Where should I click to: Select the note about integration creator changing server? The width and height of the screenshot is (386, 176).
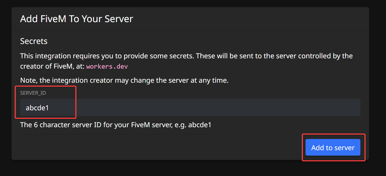pos(124,80)
